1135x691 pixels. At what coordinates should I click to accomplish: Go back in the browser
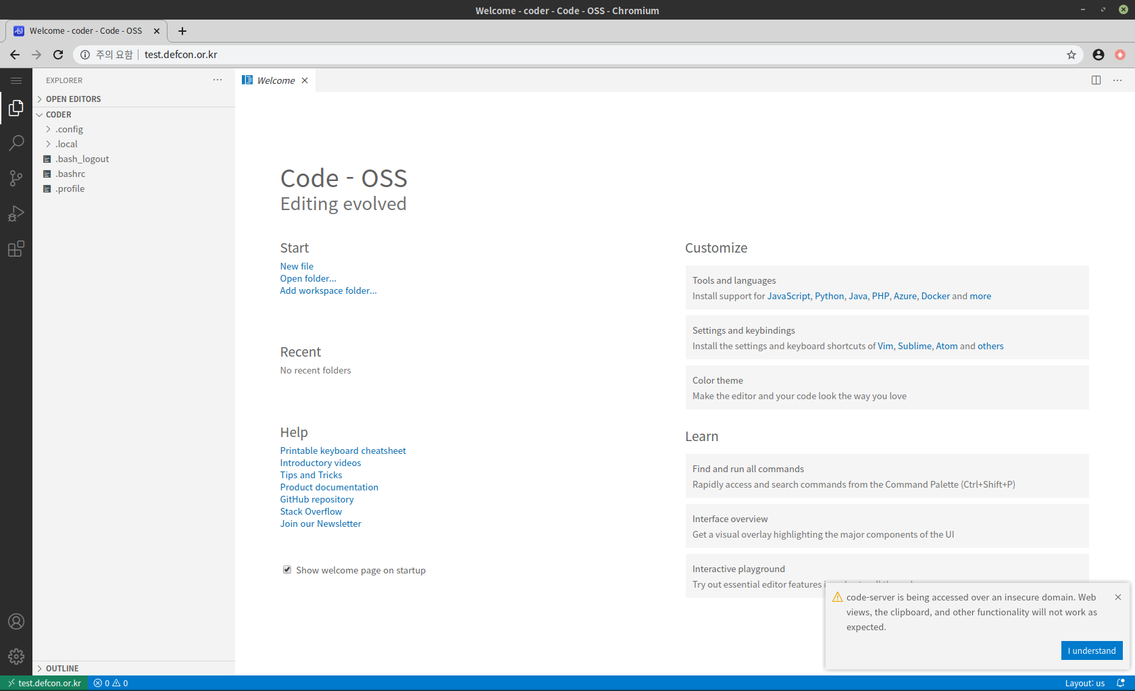click(x=15, y=55)
